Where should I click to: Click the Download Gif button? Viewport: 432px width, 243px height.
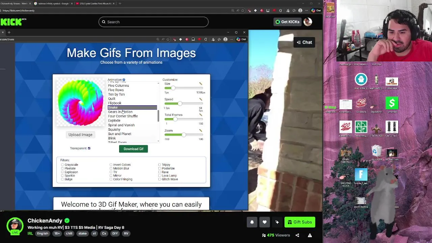[x=133, y=149]
